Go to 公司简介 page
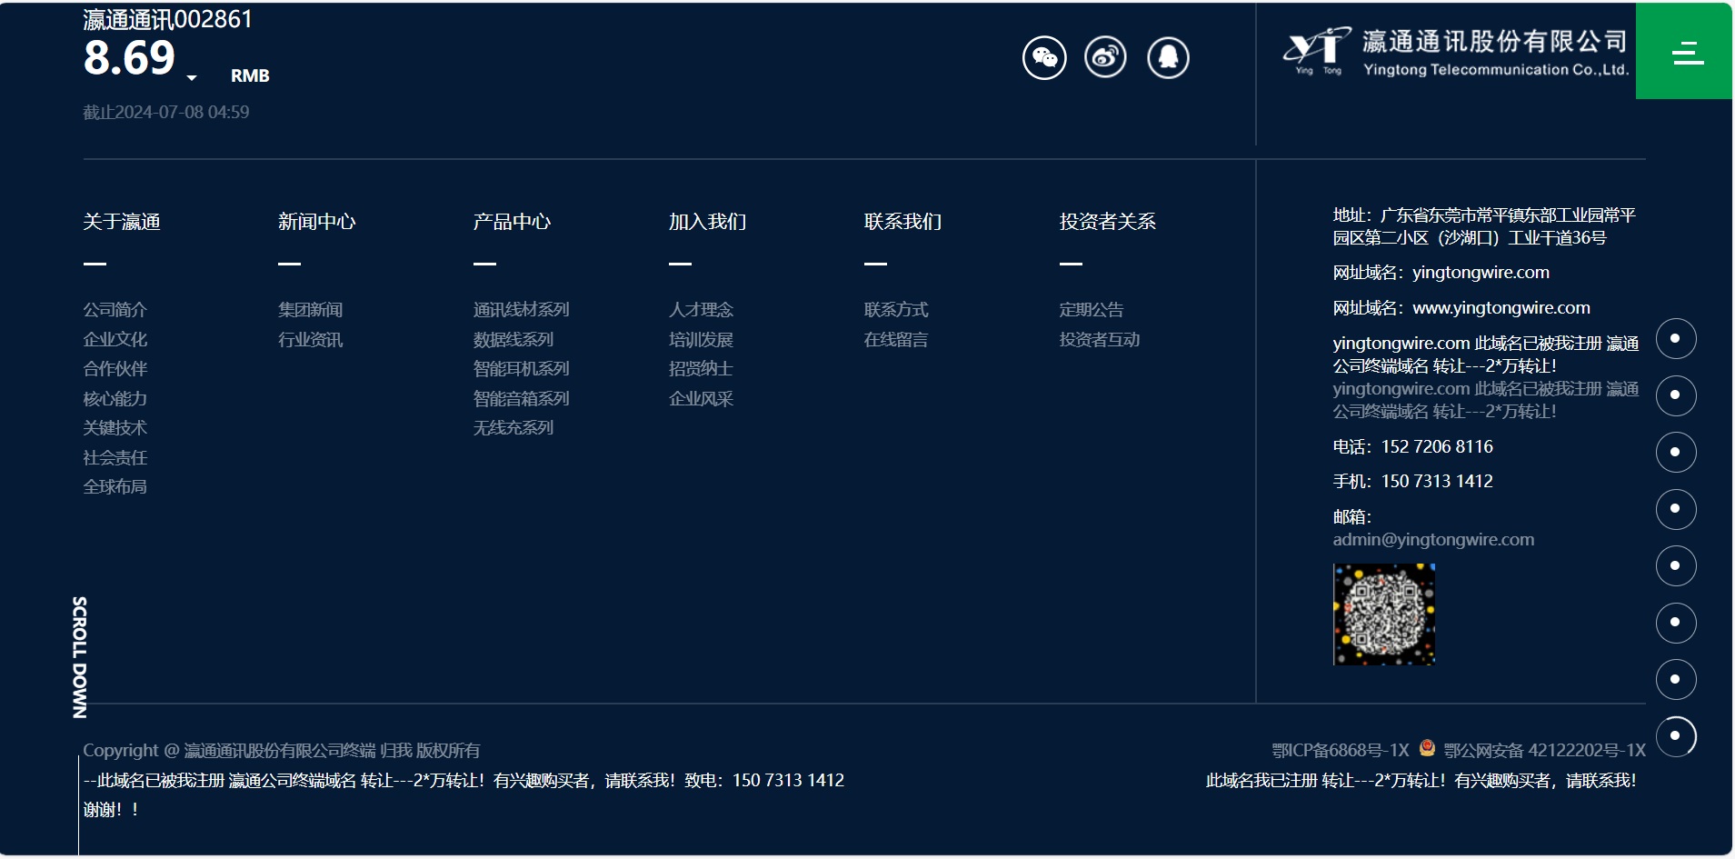The width and height of the screenshot is (1735, 859). (115, 310)
